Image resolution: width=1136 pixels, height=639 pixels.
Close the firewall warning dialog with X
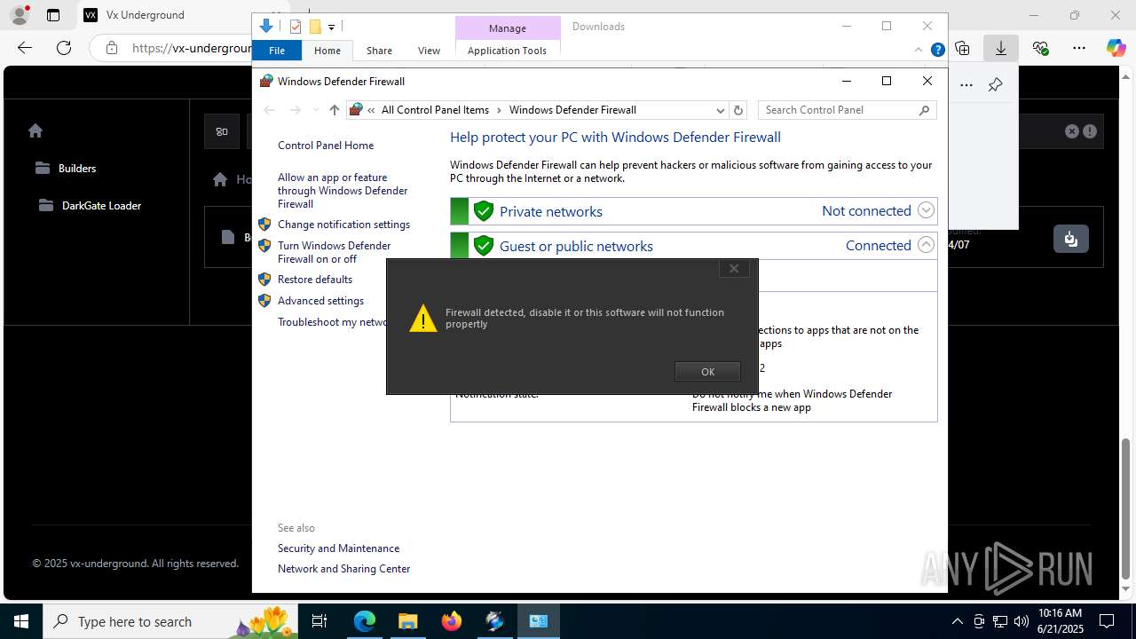coord(734,268)
